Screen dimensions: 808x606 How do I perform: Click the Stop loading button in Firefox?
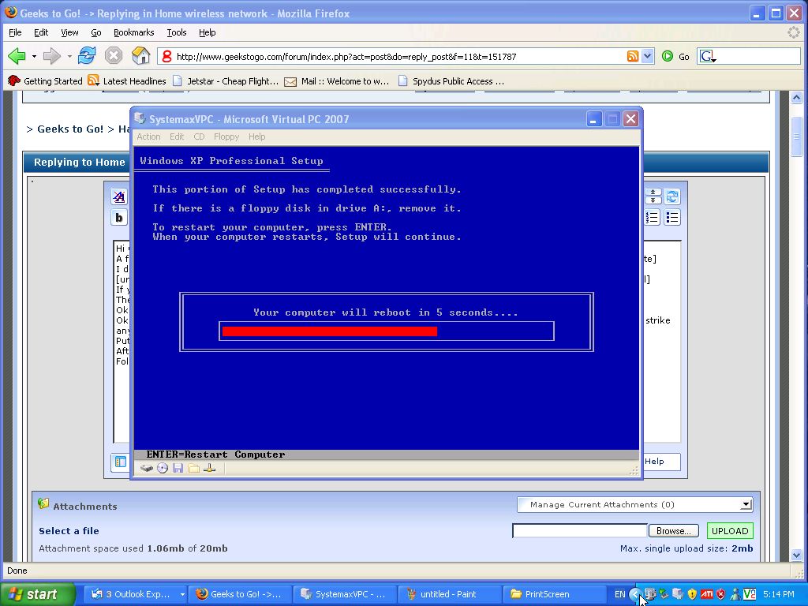[x=114, y=55]
